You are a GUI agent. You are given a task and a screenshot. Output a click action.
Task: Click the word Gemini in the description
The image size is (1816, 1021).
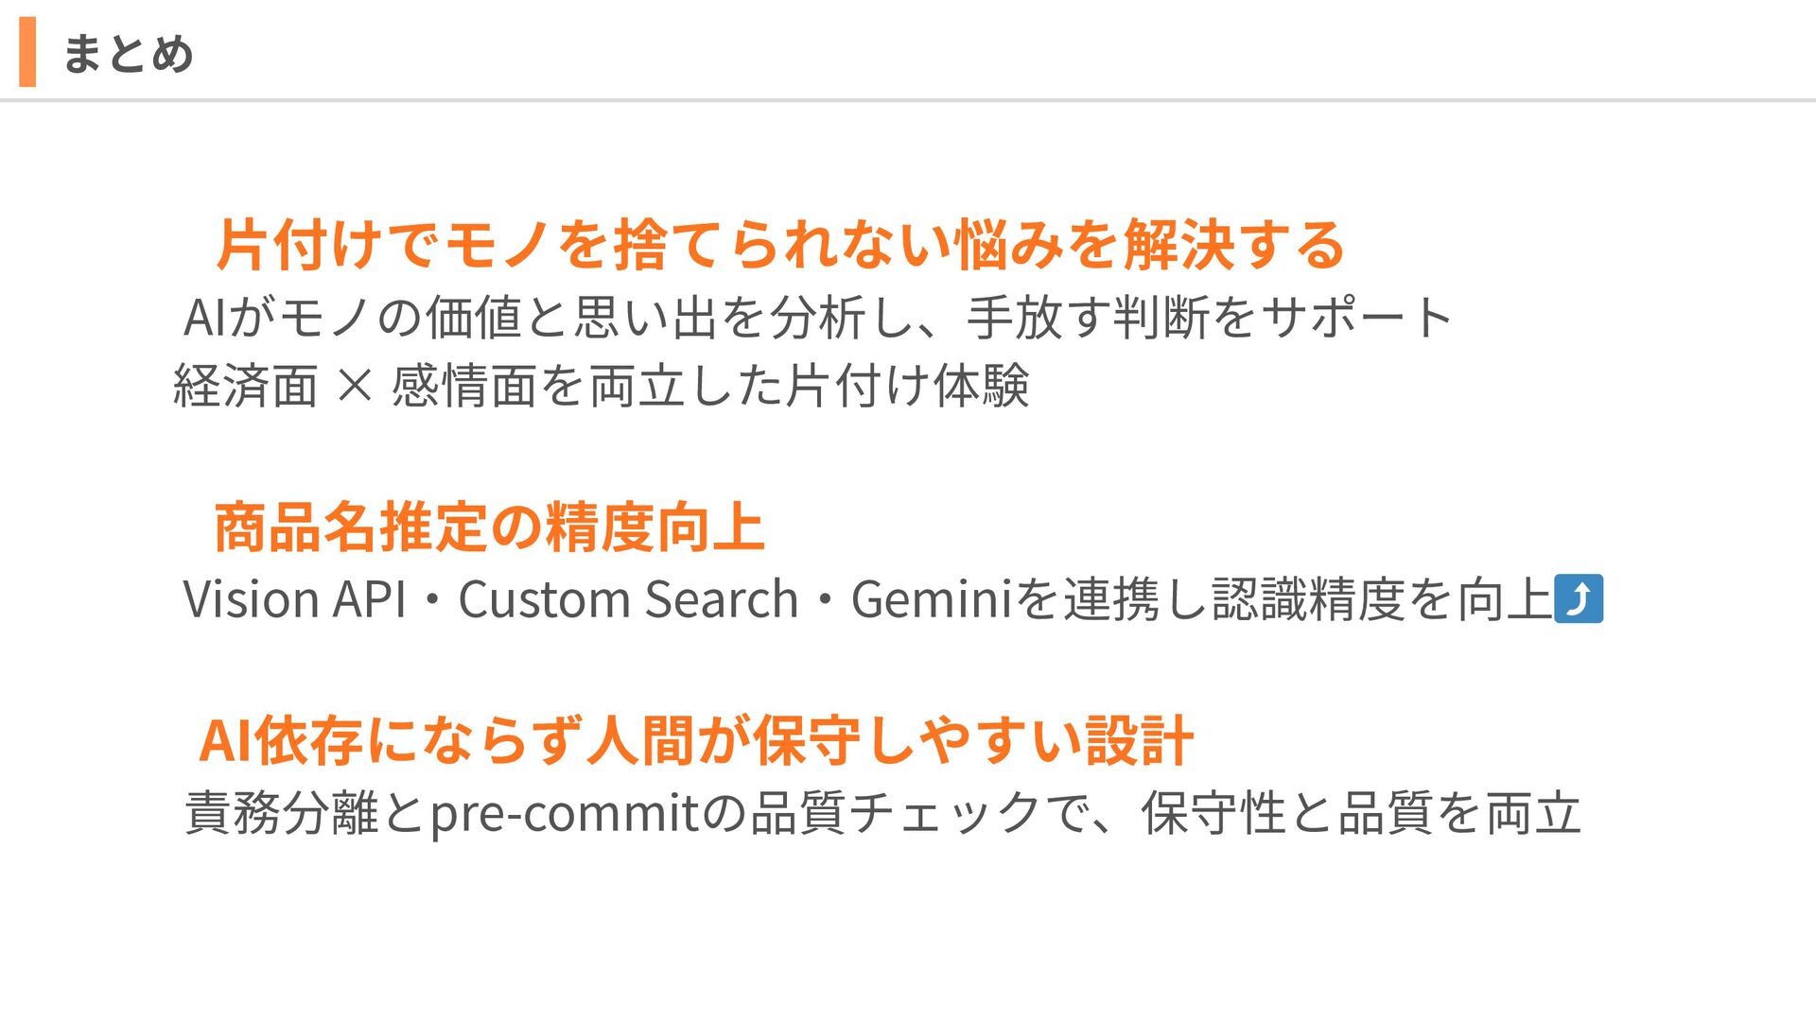[932, 599]
